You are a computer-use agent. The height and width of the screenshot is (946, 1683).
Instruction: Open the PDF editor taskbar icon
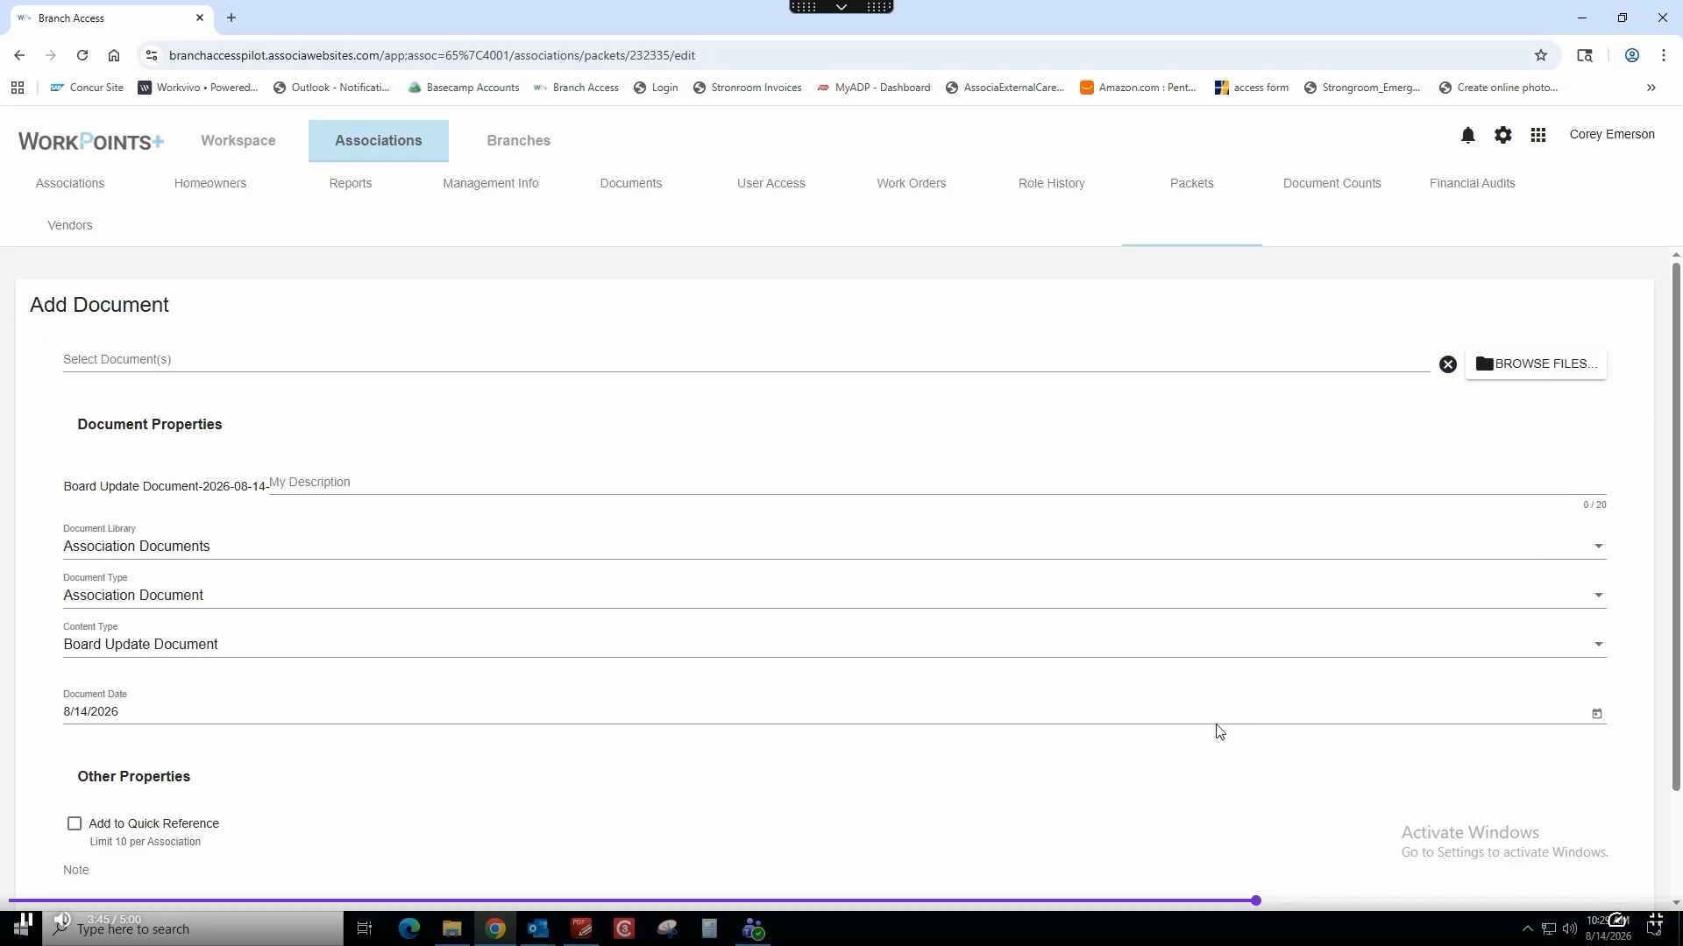[x=581, y=928]
